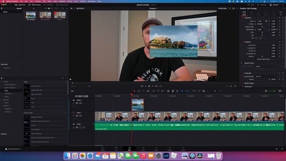This screenshot has height=161, width=286.
Task: Jump to the first frame
Action: [142, 86]
